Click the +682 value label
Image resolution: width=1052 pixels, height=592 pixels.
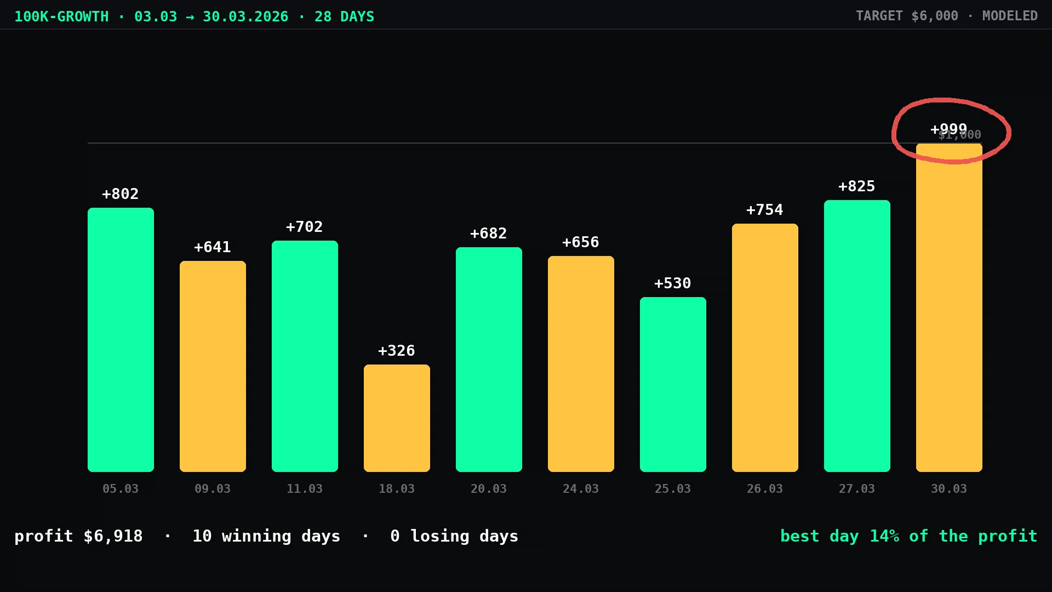point(489,234)
